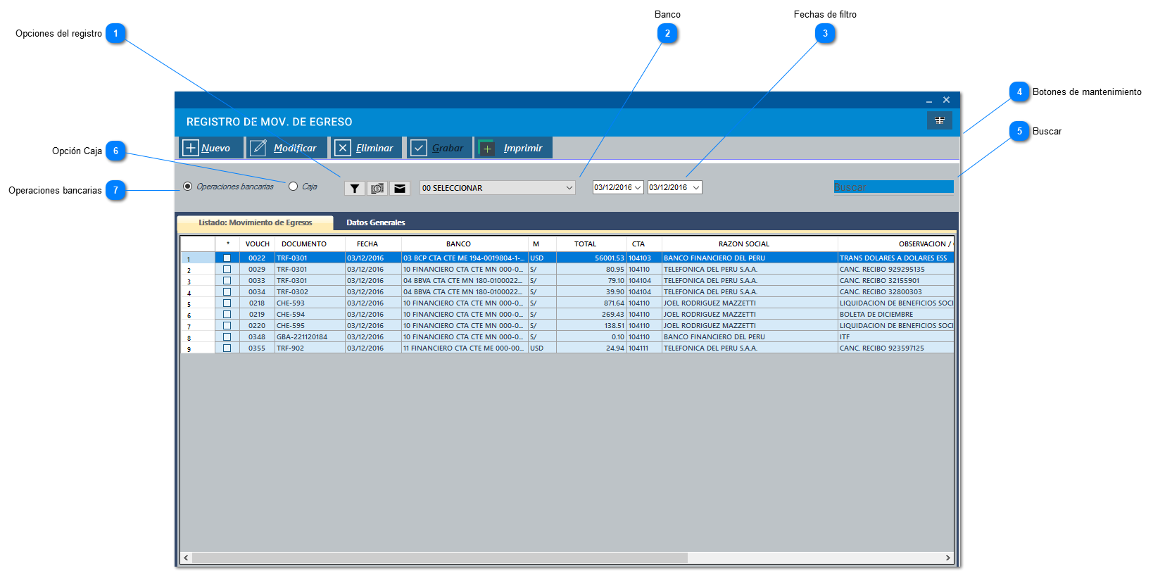
Task: Click the envelope mail icon
Action: click(400, 188)
